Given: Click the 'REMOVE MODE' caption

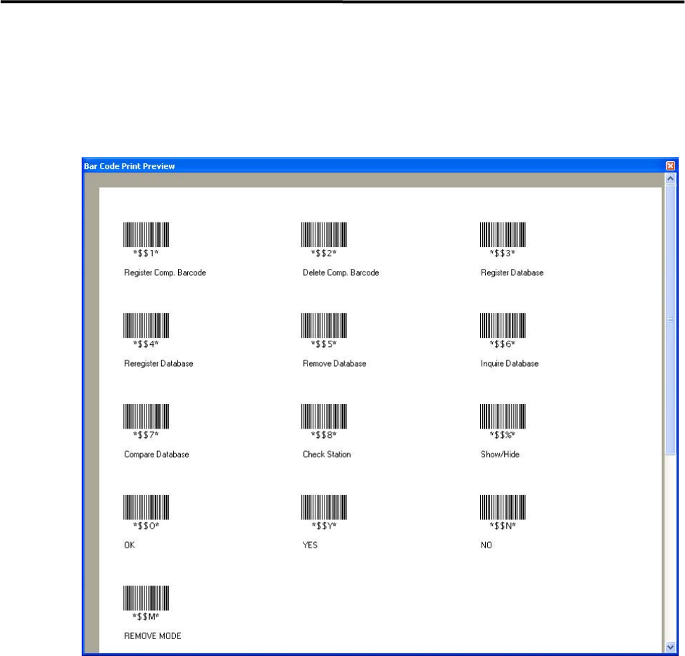Looking at the screenshot, I should point(153,636).
